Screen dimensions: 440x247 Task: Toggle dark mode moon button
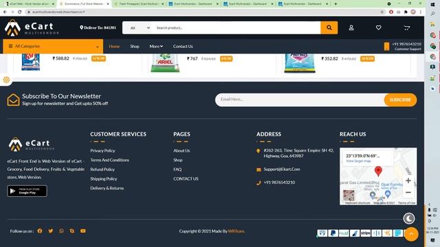point(409,218)
